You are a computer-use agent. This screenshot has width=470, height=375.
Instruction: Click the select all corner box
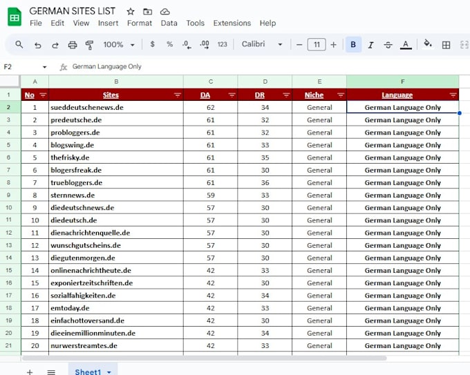[x=10, y=81]
